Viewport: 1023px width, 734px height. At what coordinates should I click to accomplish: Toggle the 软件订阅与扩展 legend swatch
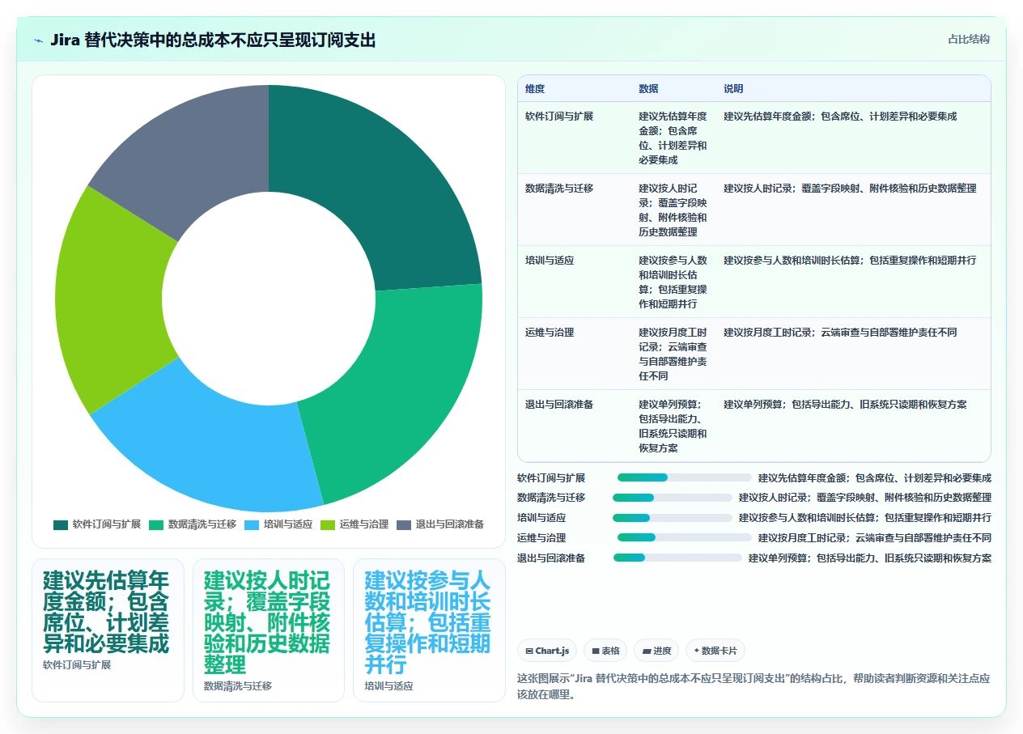[x=61, y=524]
